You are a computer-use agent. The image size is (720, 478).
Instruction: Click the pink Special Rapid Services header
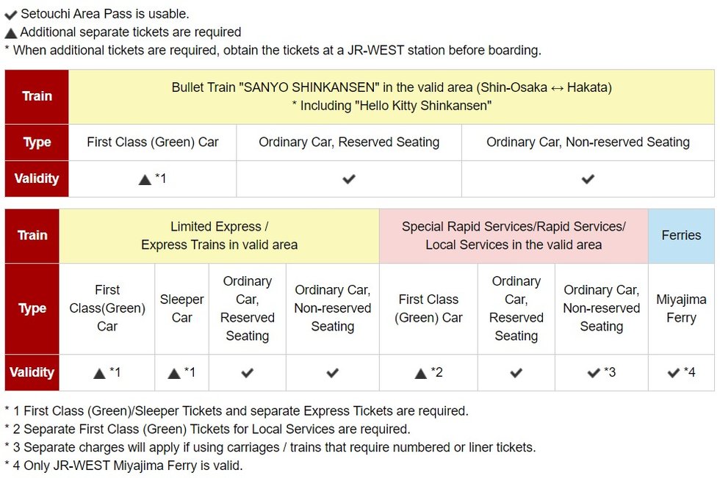click(x=514, y=236)
